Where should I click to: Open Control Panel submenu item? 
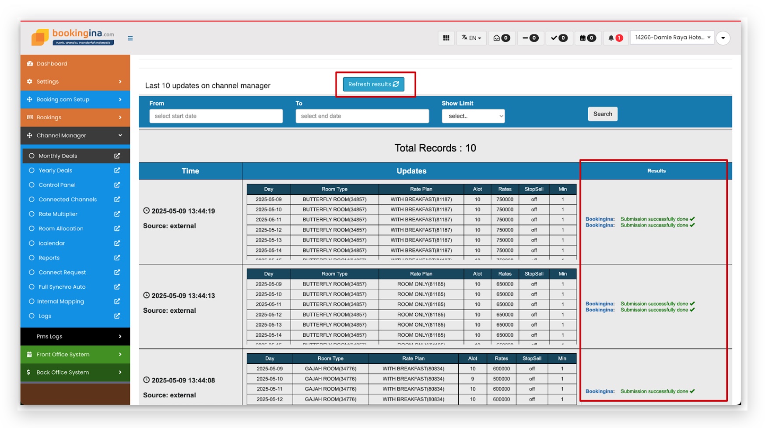[57, 185]
